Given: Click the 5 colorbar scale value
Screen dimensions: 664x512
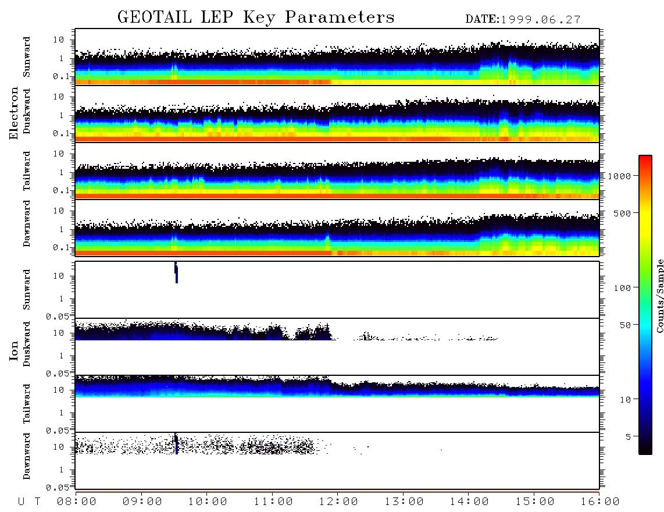Looking at the screenshot, I should 629,437.
